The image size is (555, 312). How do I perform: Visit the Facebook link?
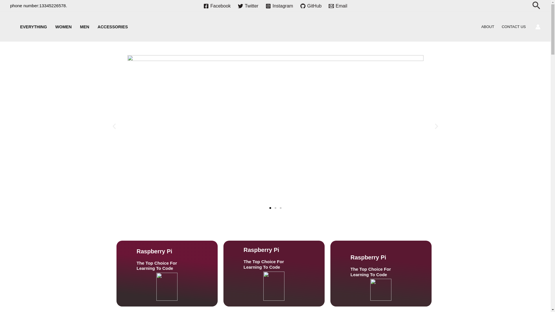coord(217,6)
